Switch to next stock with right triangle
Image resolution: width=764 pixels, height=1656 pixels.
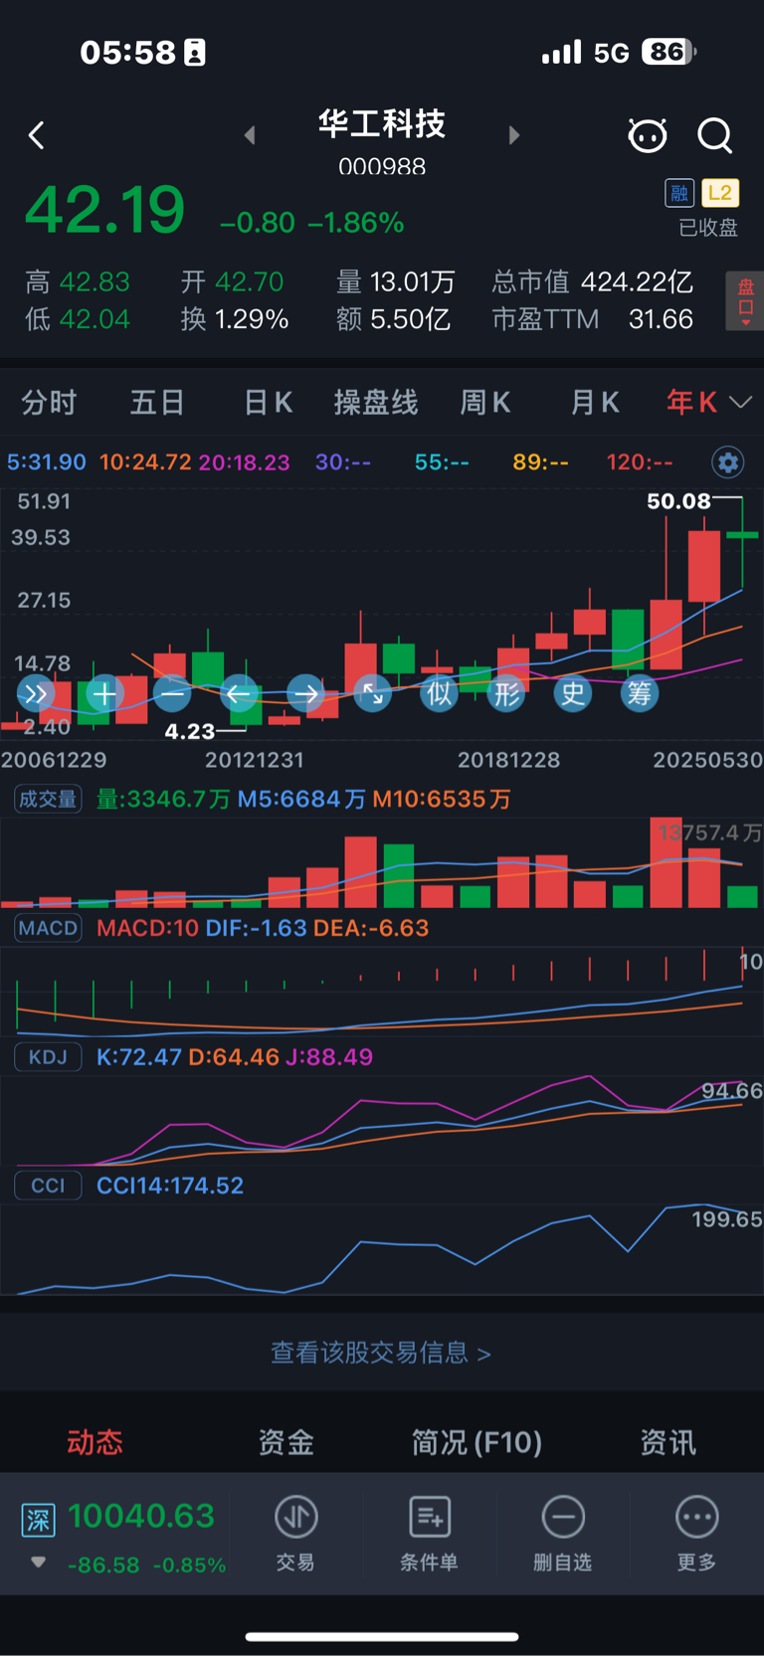[513, 135]
